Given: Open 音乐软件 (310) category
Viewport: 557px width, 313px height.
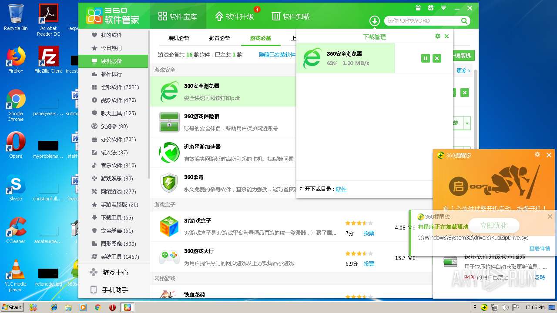Looking at the screenshot, I should click(x=113, y=165).
